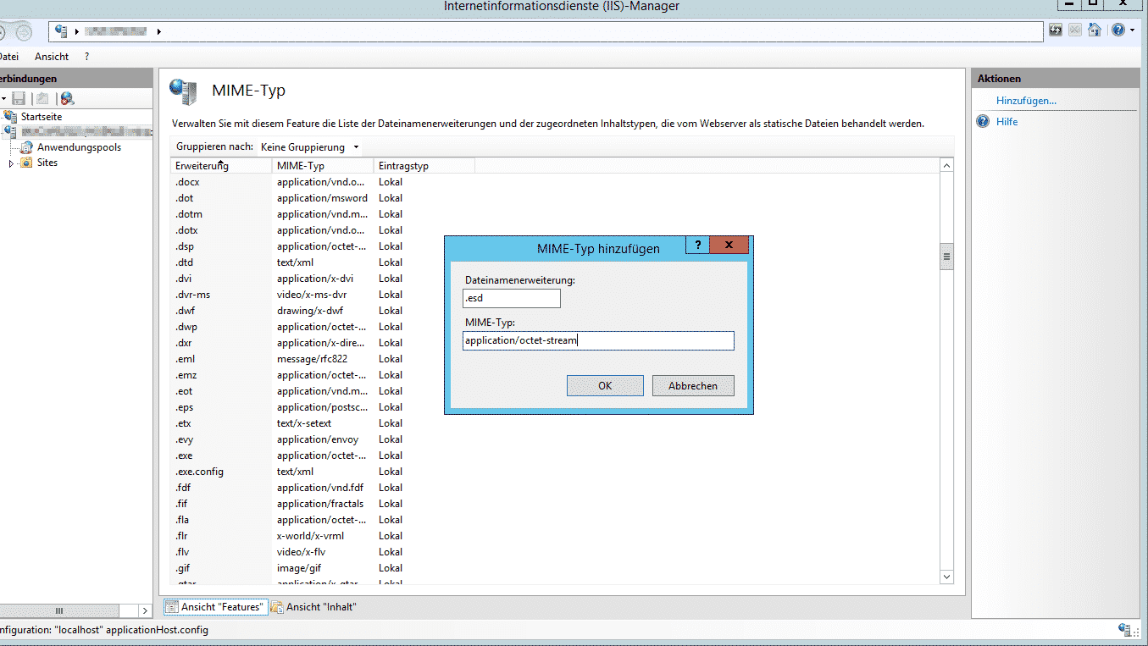Open the MIME-Typ feature icon header
The width and height of the screenshot is (1148, 646).
click(184, 91)
